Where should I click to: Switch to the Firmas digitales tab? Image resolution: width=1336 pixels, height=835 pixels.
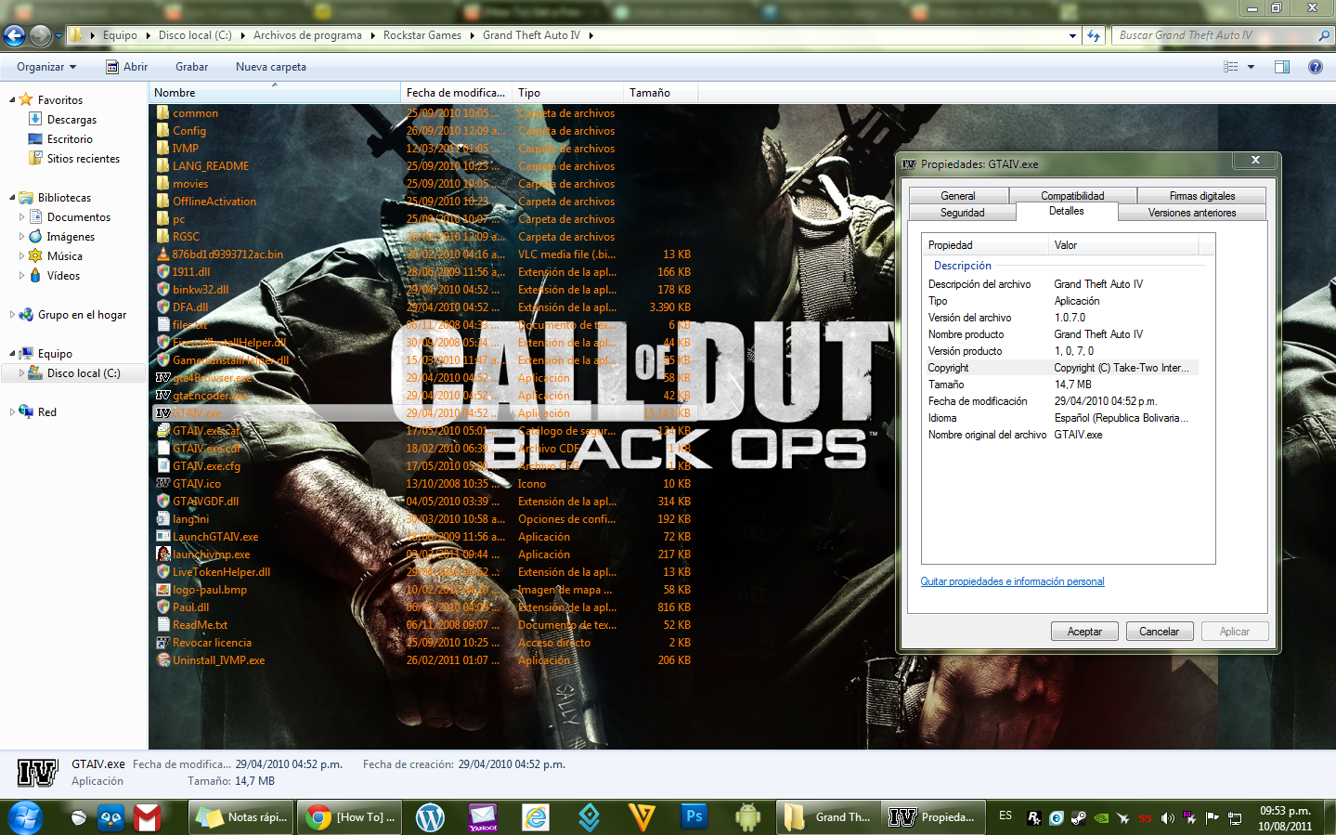[1201, 196]
